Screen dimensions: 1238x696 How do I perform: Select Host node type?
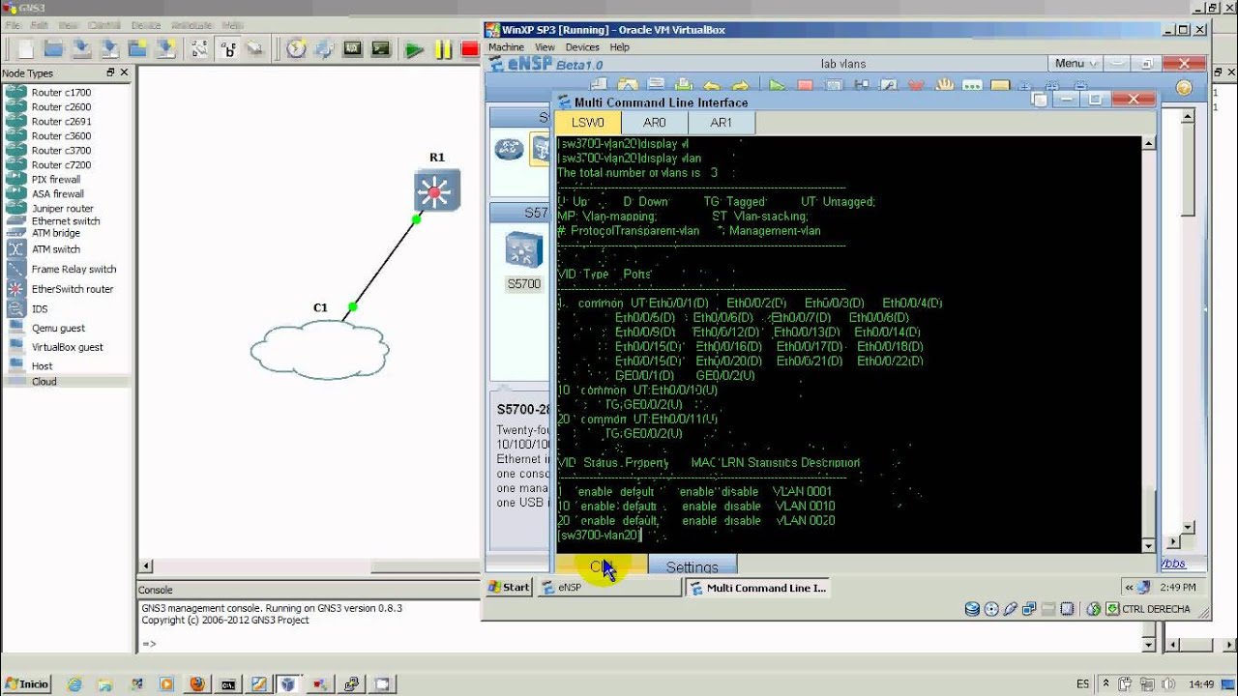(42, 366)
